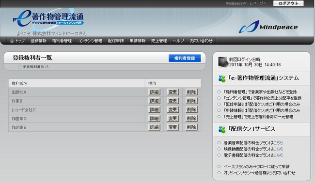Image resolution: width=315 pixels, height=183 pixels.
Task: Open コンテンツ管理 menu
Action: (90, 41)
